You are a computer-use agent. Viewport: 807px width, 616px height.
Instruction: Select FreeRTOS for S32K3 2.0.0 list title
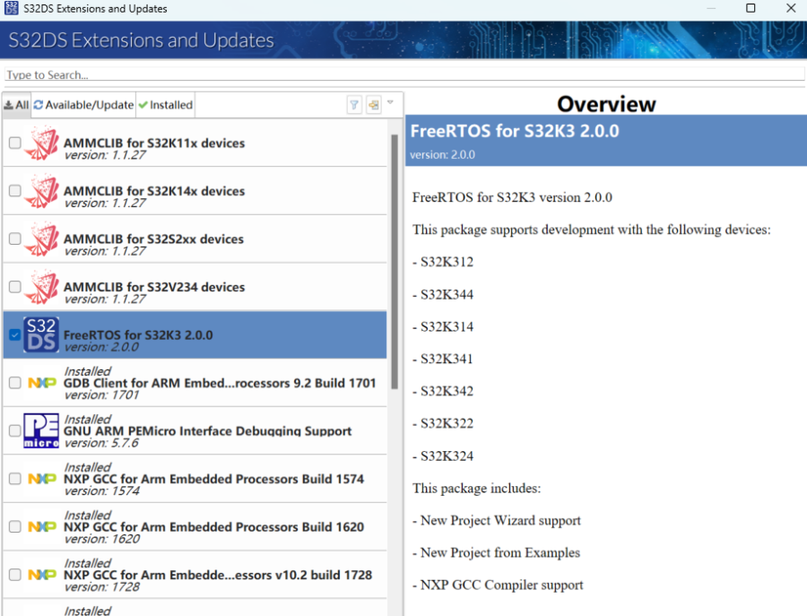coord(138,335)
